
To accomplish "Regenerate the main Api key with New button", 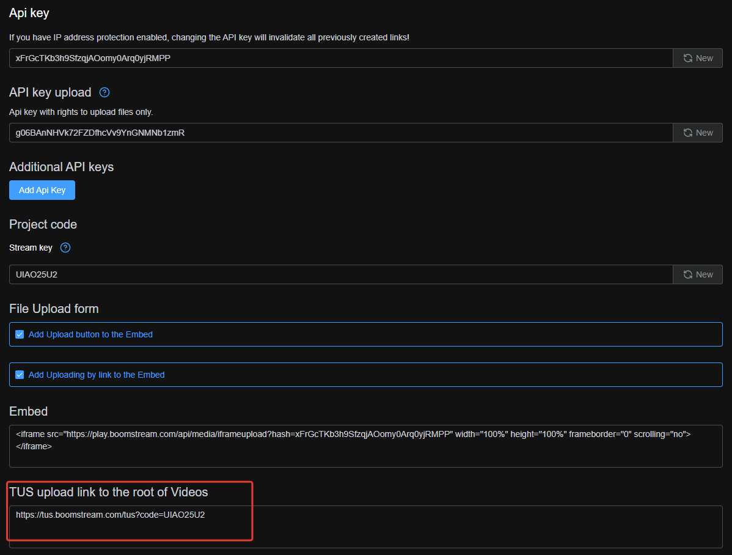I will (x=697, y=58).
